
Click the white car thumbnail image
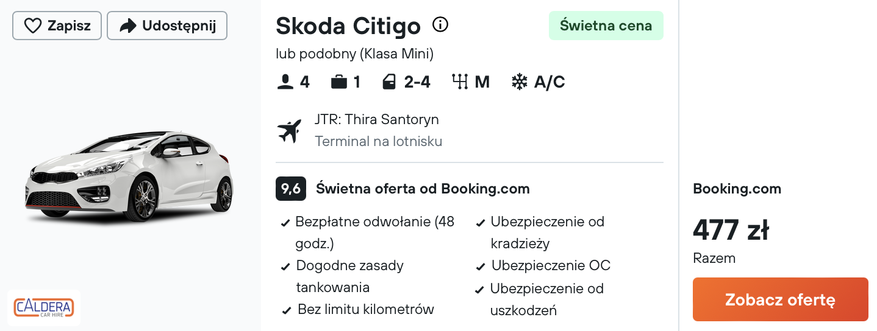click(x=129, y=176)
